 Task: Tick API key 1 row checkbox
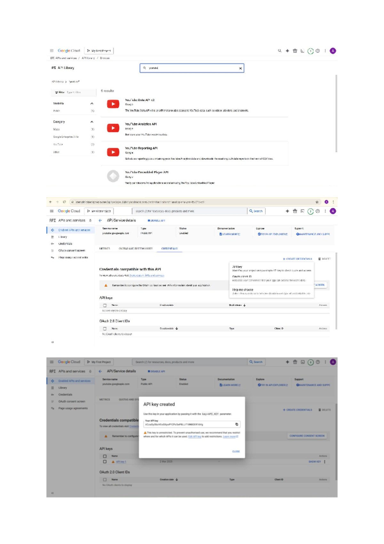coord(105,462)
